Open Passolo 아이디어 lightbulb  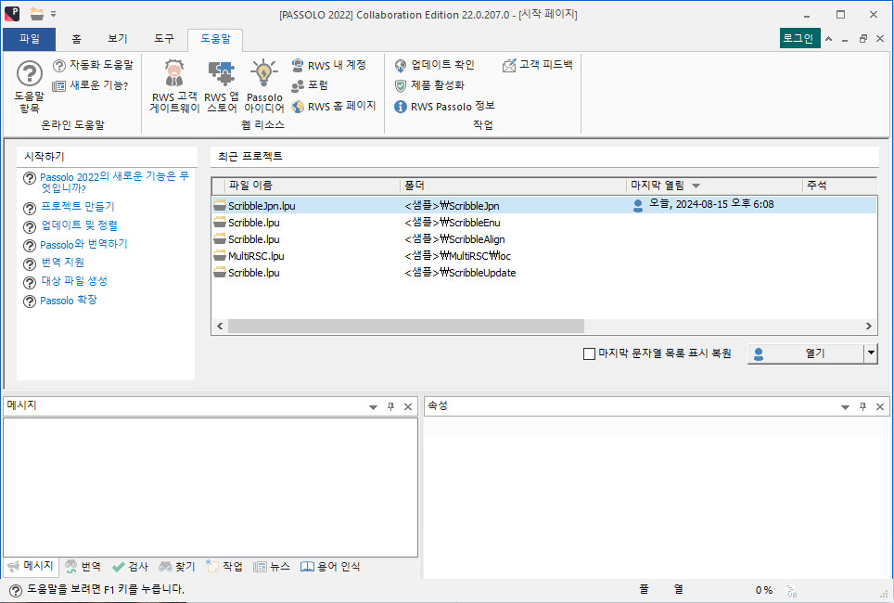click(264, 85)
